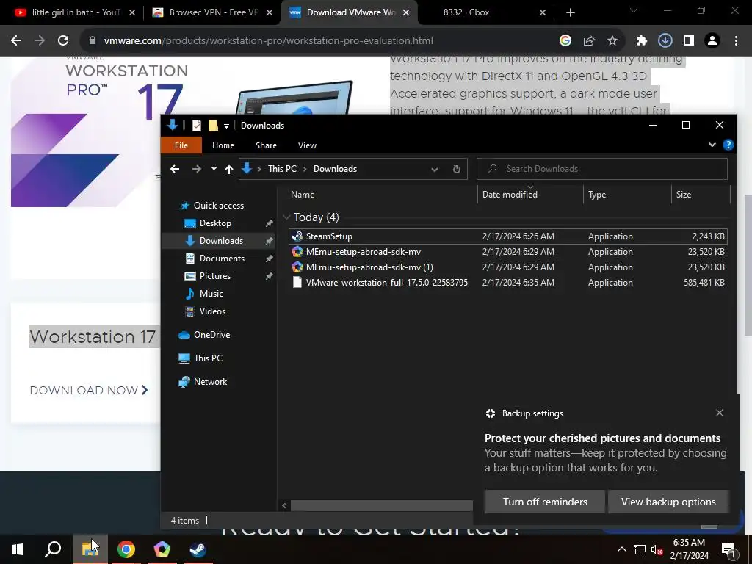This screenshot has height=564, width=752.
Task: Select Desktop in Quick access
Action: 215,223
